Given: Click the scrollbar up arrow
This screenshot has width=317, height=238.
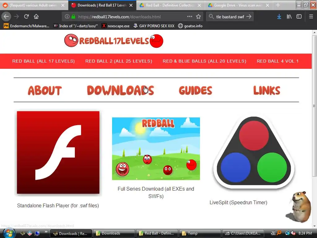Looking at the screenshot, I should [x=314, y=32].
